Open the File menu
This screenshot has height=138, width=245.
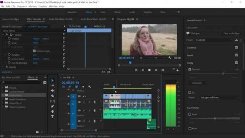coord(3,6)
